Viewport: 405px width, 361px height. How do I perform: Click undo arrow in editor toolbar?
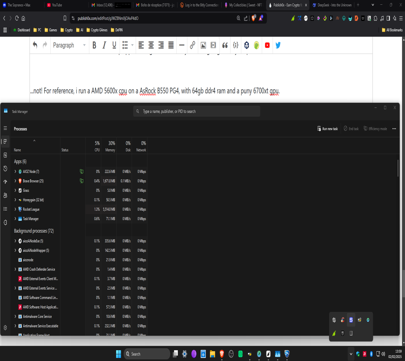click(35, 45)
